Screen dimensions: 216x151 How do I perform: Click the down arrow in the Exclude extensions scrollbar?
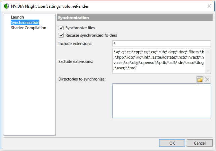click(208, 71)
